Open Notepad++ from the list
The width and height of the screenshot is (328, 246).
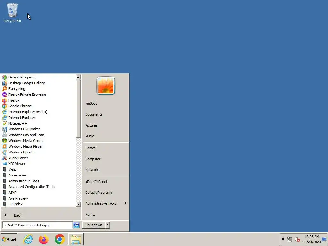18,123
